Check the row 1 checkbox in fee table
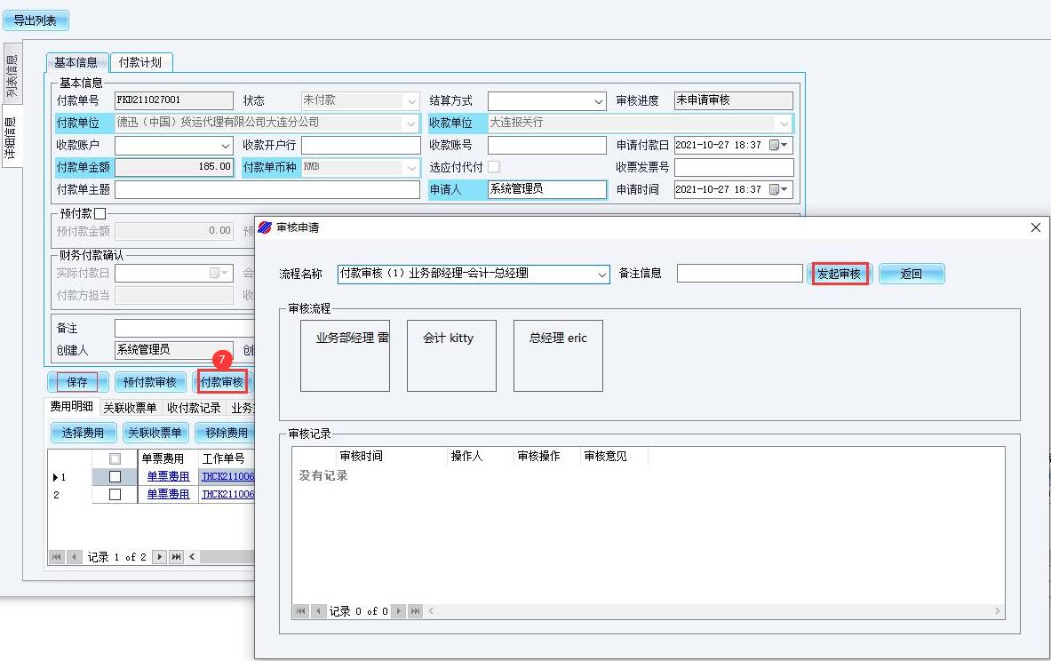The height and width of the screenshot is (661, 1051). pyautogui.click(x=115, y=477)
